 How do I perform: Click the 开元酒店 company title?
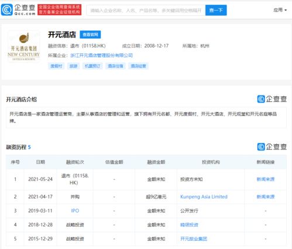62,35
